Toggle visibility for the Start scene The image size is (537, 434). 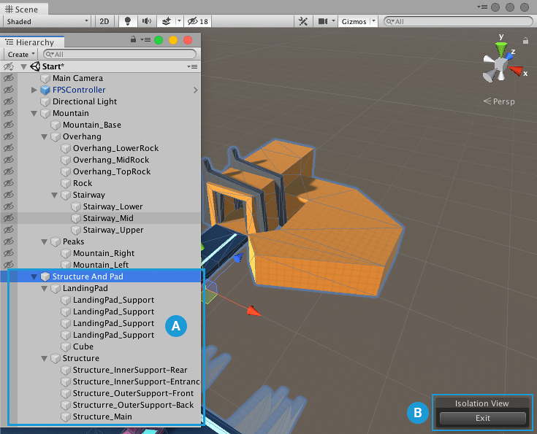[9, 66]
